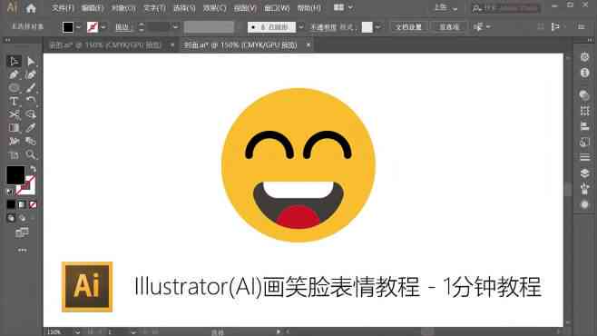597x336 pixels.
Task: Click the 文档设置 button
Action: (x=408, y=26)
